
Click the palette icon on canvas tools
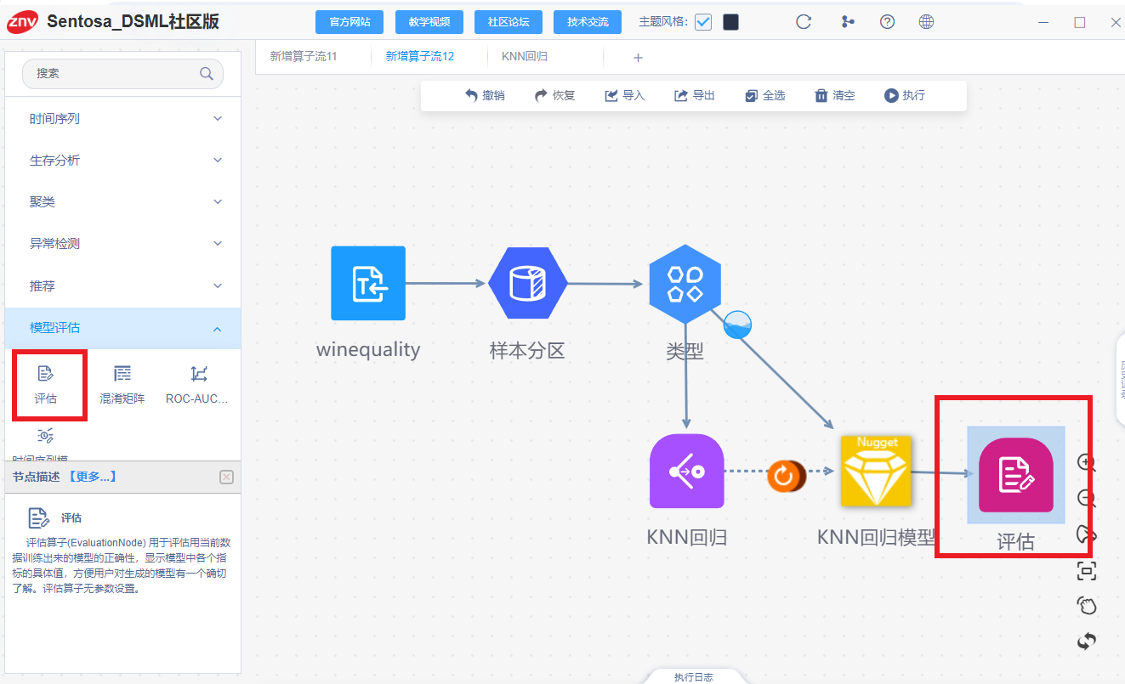pos(1086,534)
